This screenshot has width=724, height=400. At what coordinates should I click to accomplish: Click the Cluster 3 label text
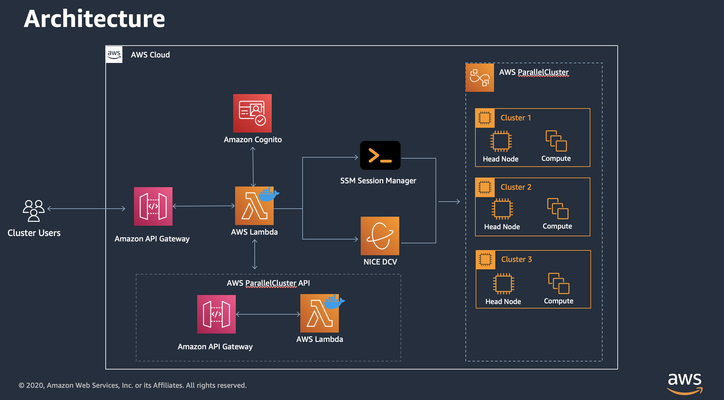(x=516, y=259)
